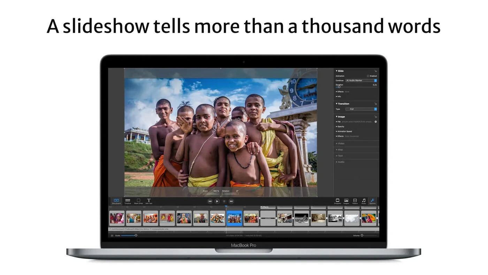Select the selected blue-highlighted slide thumbnail
The image size is (488, 275).
[x=234, y=218]
